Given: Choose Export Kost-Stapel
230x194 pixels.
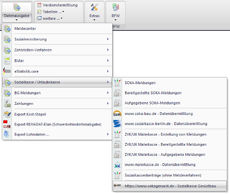Looking at the screenshot, I should tap(57, 114).
